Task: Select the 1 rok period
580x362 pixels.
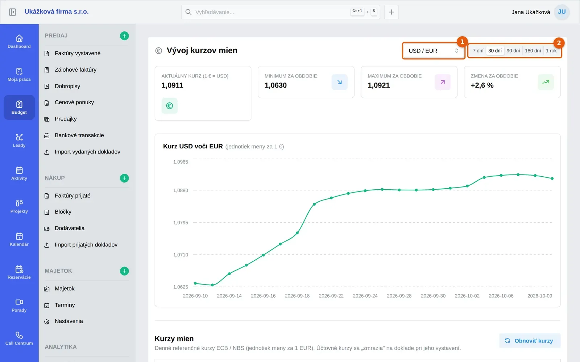Action: click(551, 51)
